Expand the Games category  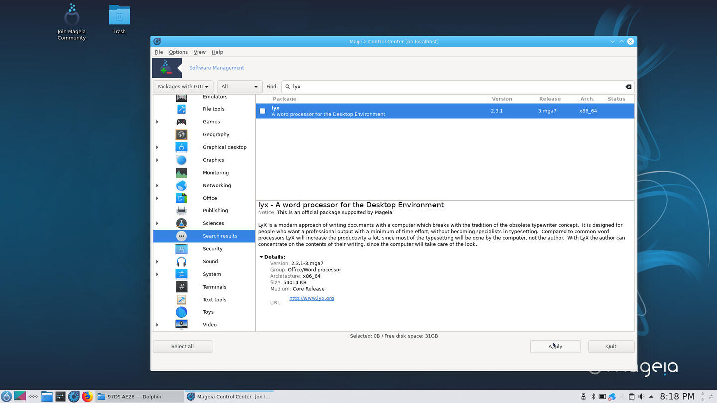[157, 122]
